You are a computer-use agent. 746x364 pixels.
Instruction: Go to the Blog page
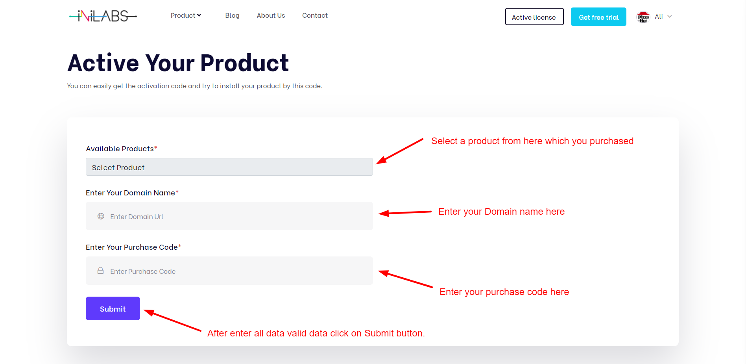click(232, 15)
